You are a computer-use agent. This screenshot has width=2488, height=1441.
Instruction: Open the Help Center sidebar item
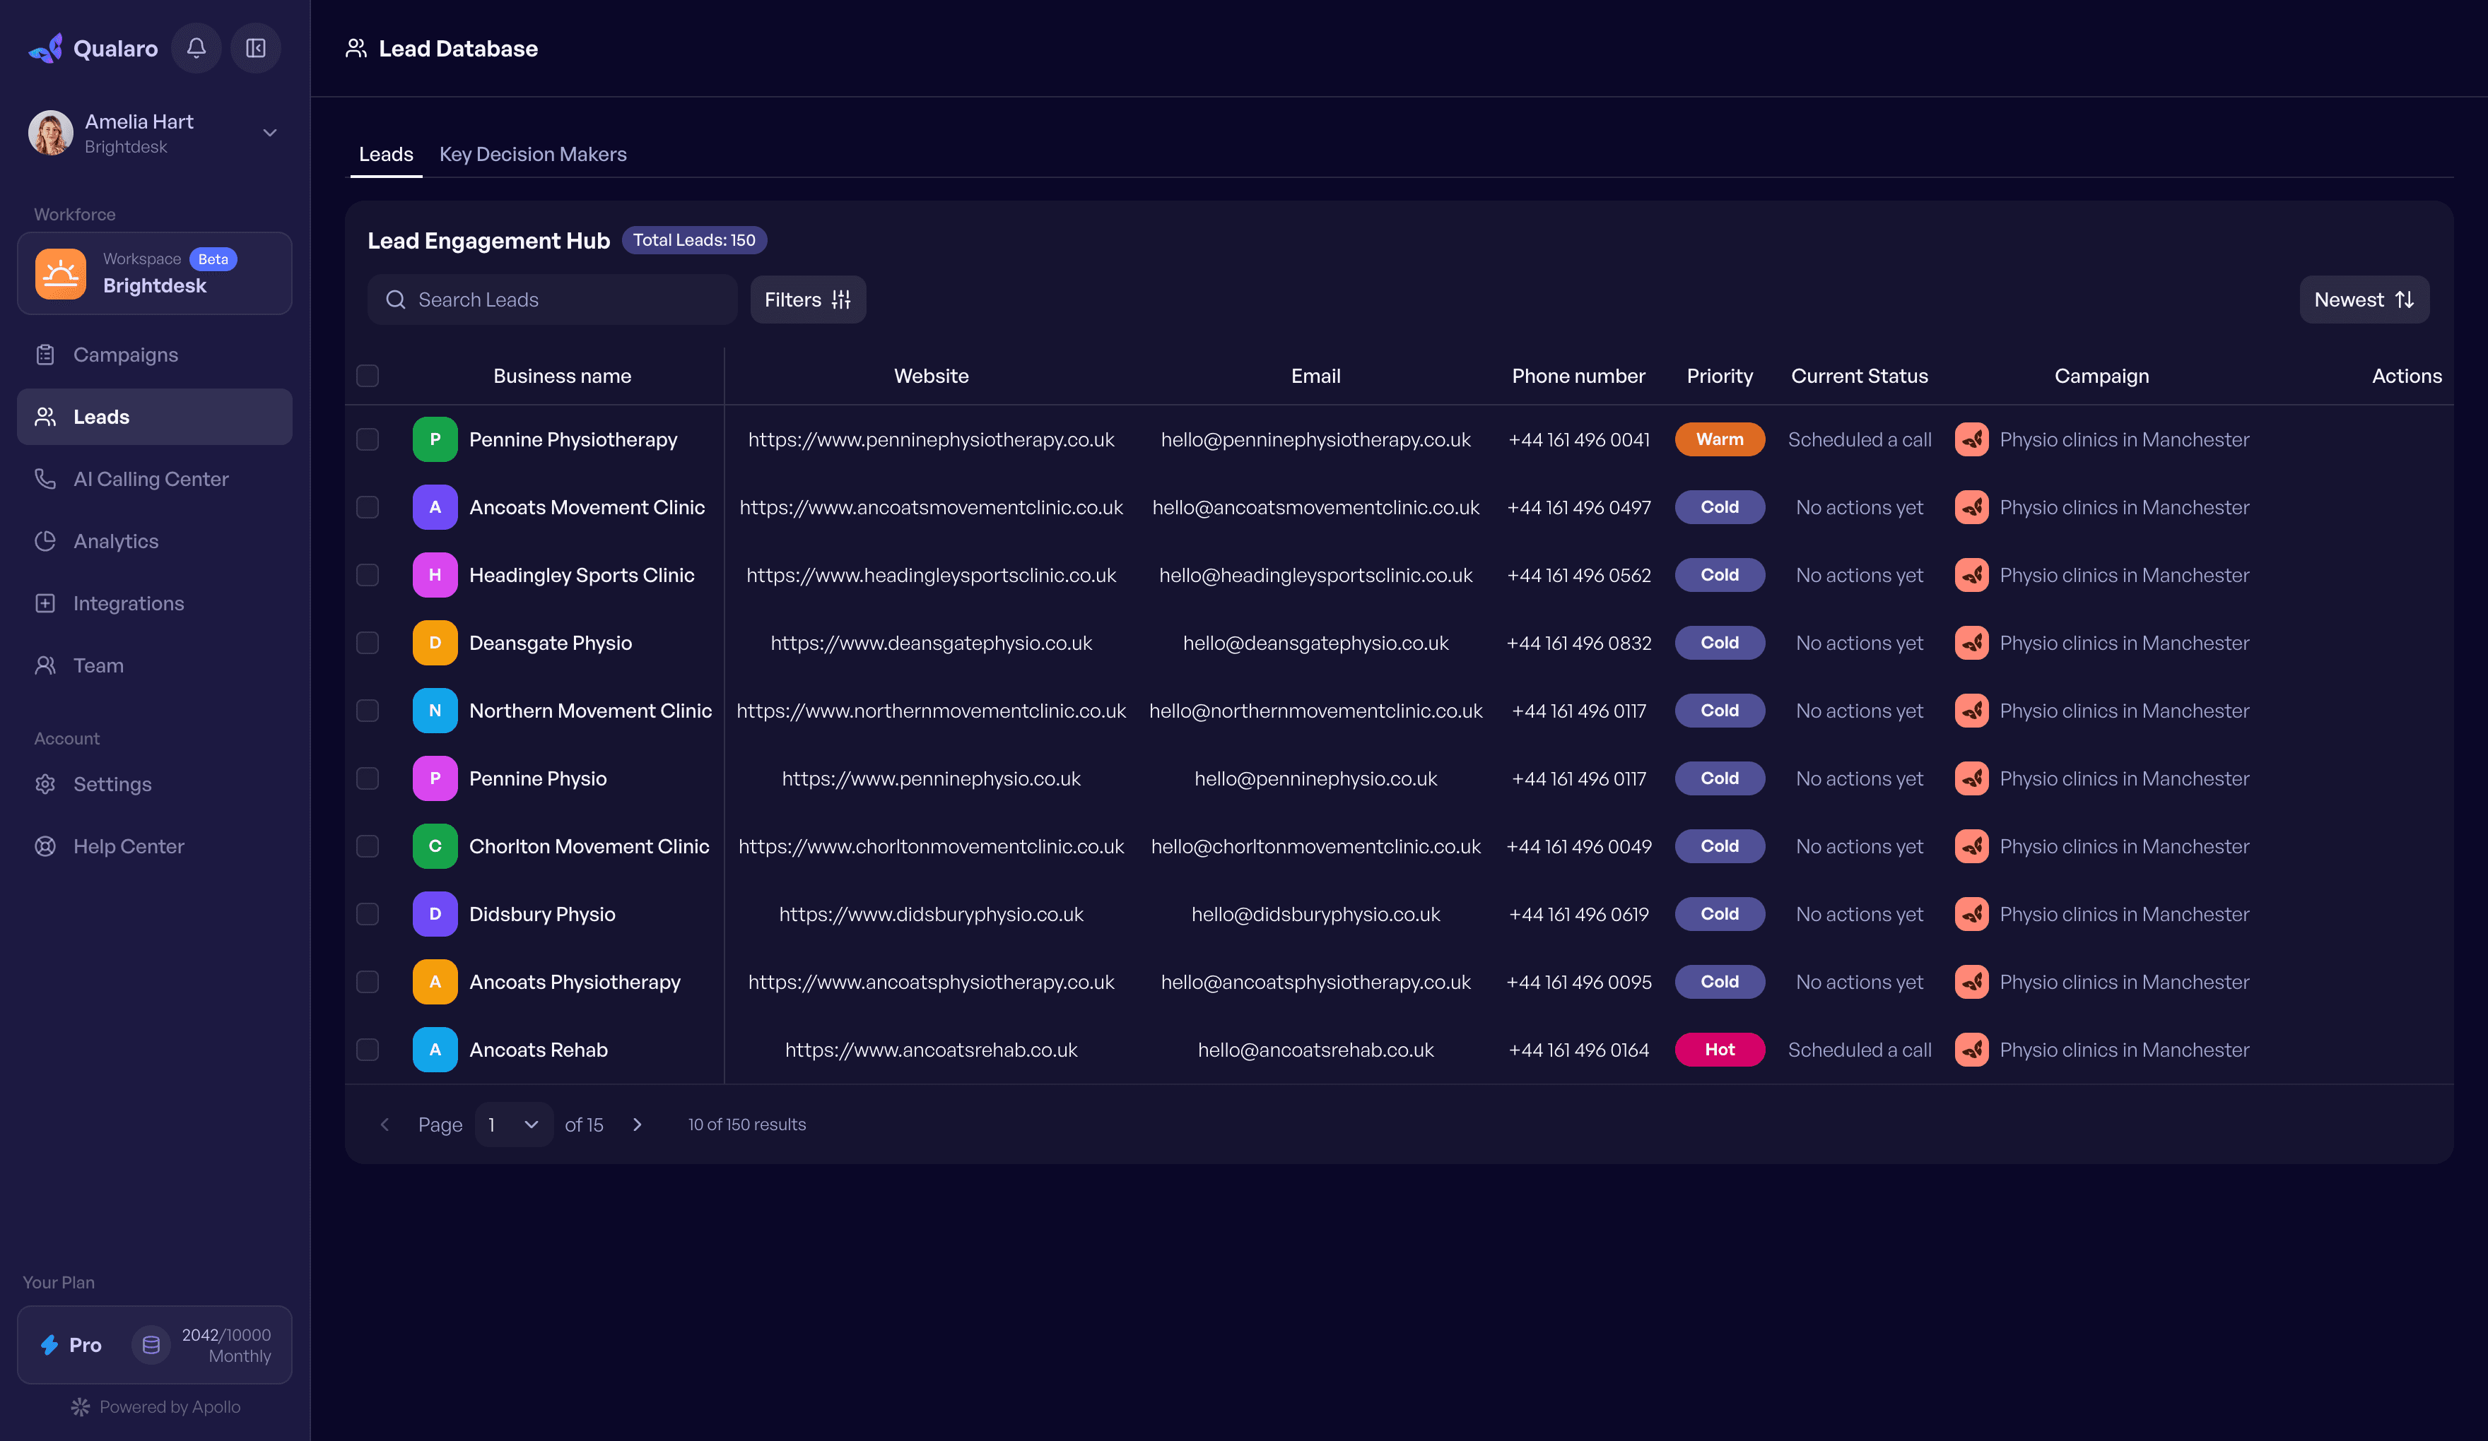coord(154,846)
